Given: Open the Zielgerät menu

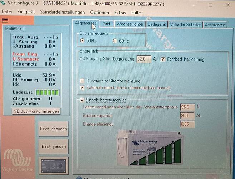Looking at the screenshot, I should pyautogui.click(x=26, y=12).
